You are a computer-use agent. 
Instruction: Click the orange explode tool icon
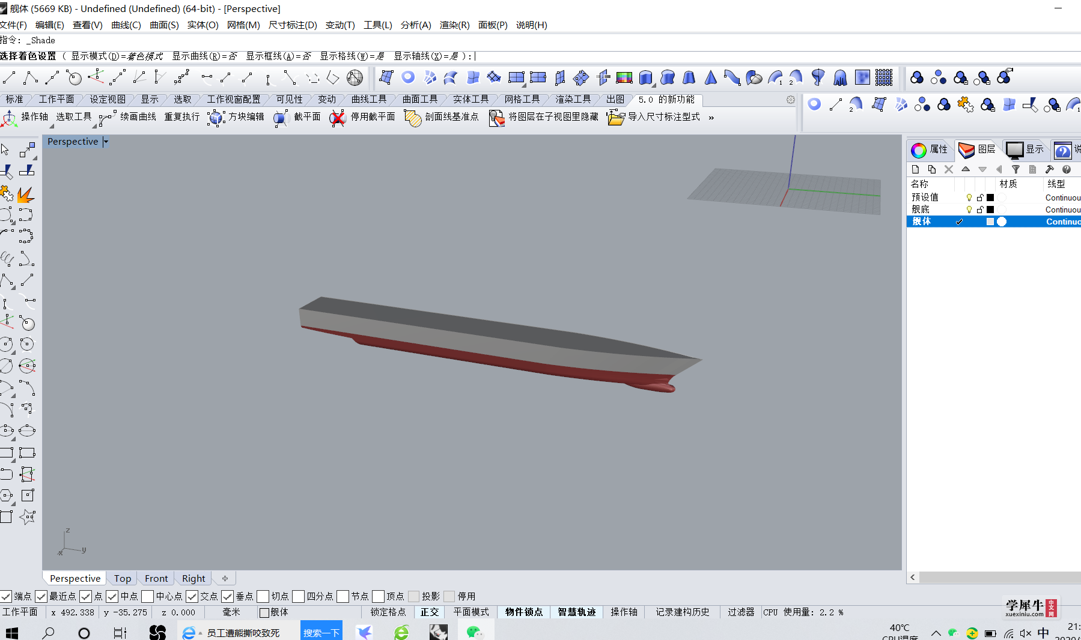pos(26,195)
